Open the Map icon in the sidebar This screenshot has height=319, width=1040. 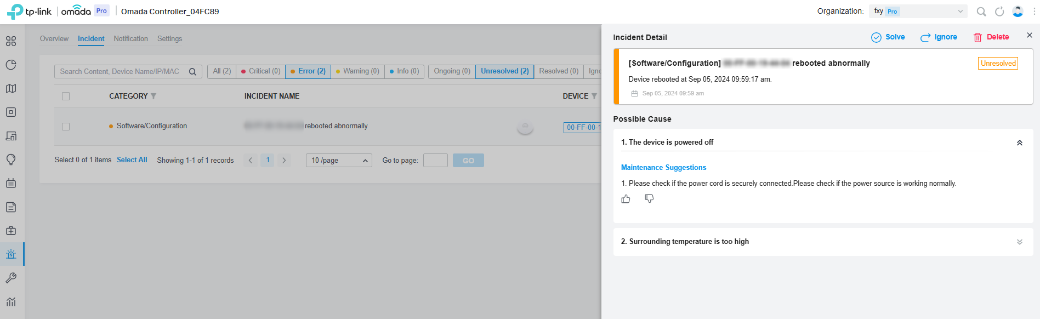click(11, 89)
